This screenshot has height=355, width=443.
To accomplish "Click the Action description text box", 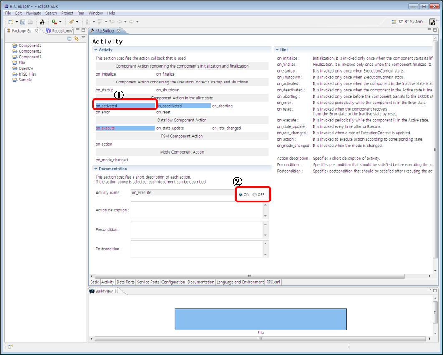I will 197,210.
